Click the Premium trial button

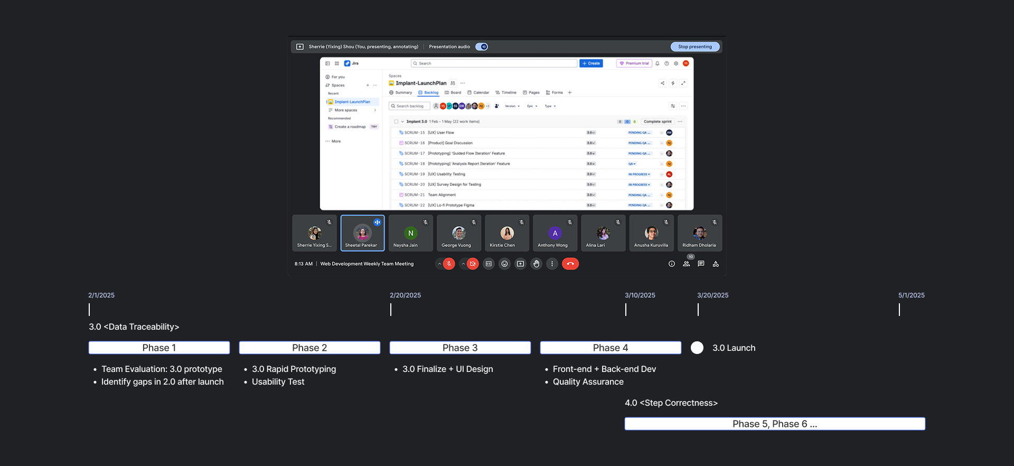point(634,63)
